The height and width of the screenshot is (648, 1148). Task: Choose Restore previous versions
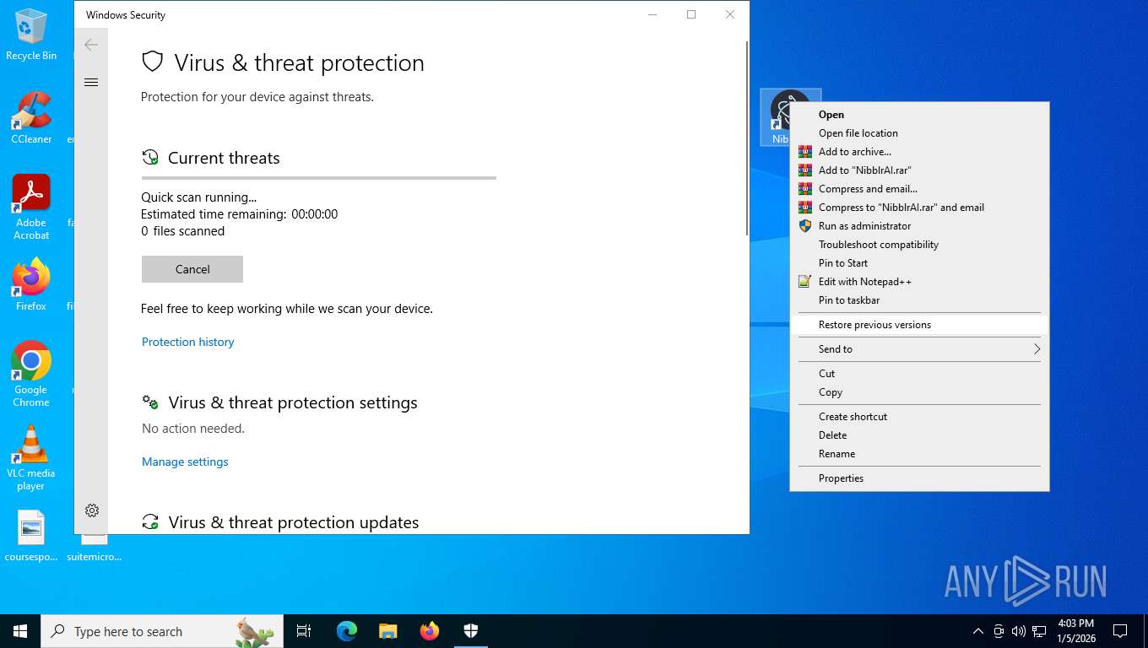919,325
